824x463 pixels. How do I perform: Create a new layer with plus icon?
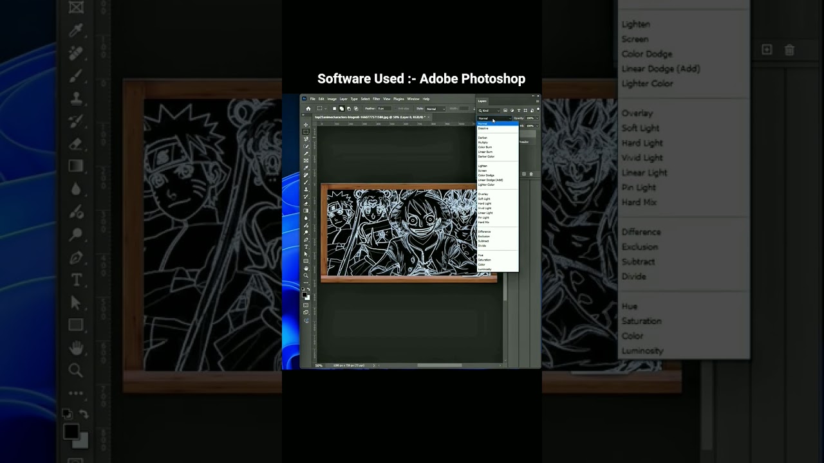524,174
